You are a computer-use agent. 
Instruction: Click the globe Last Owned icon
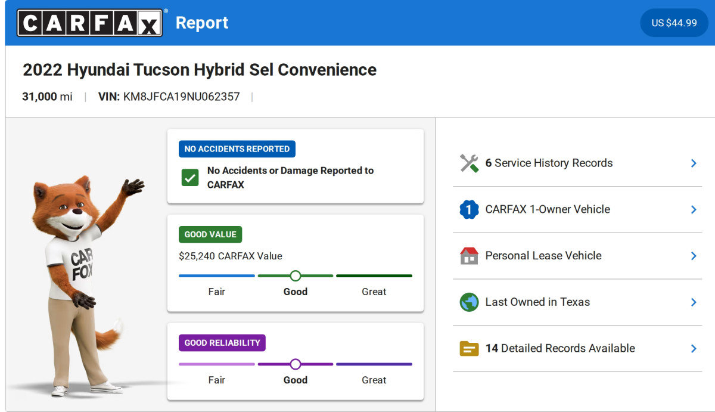pyautogui.click(x=470, y=302)
